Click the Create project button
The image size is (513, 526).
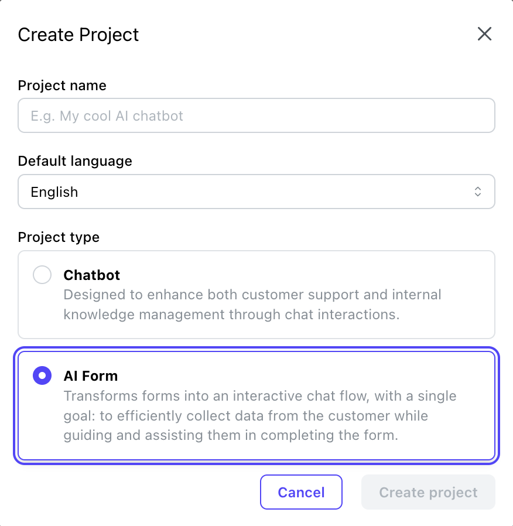coord(428,492)
